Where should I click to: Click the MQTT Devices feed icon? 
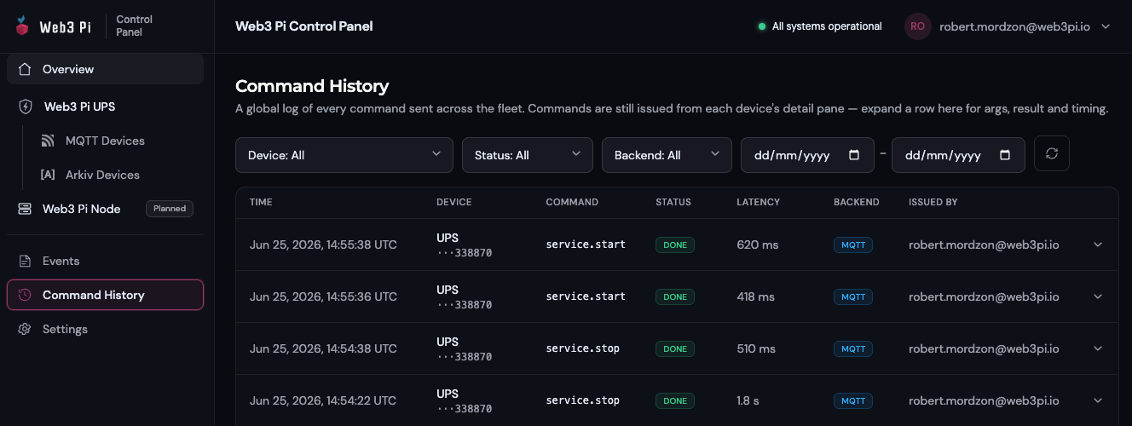pos(48,141)
